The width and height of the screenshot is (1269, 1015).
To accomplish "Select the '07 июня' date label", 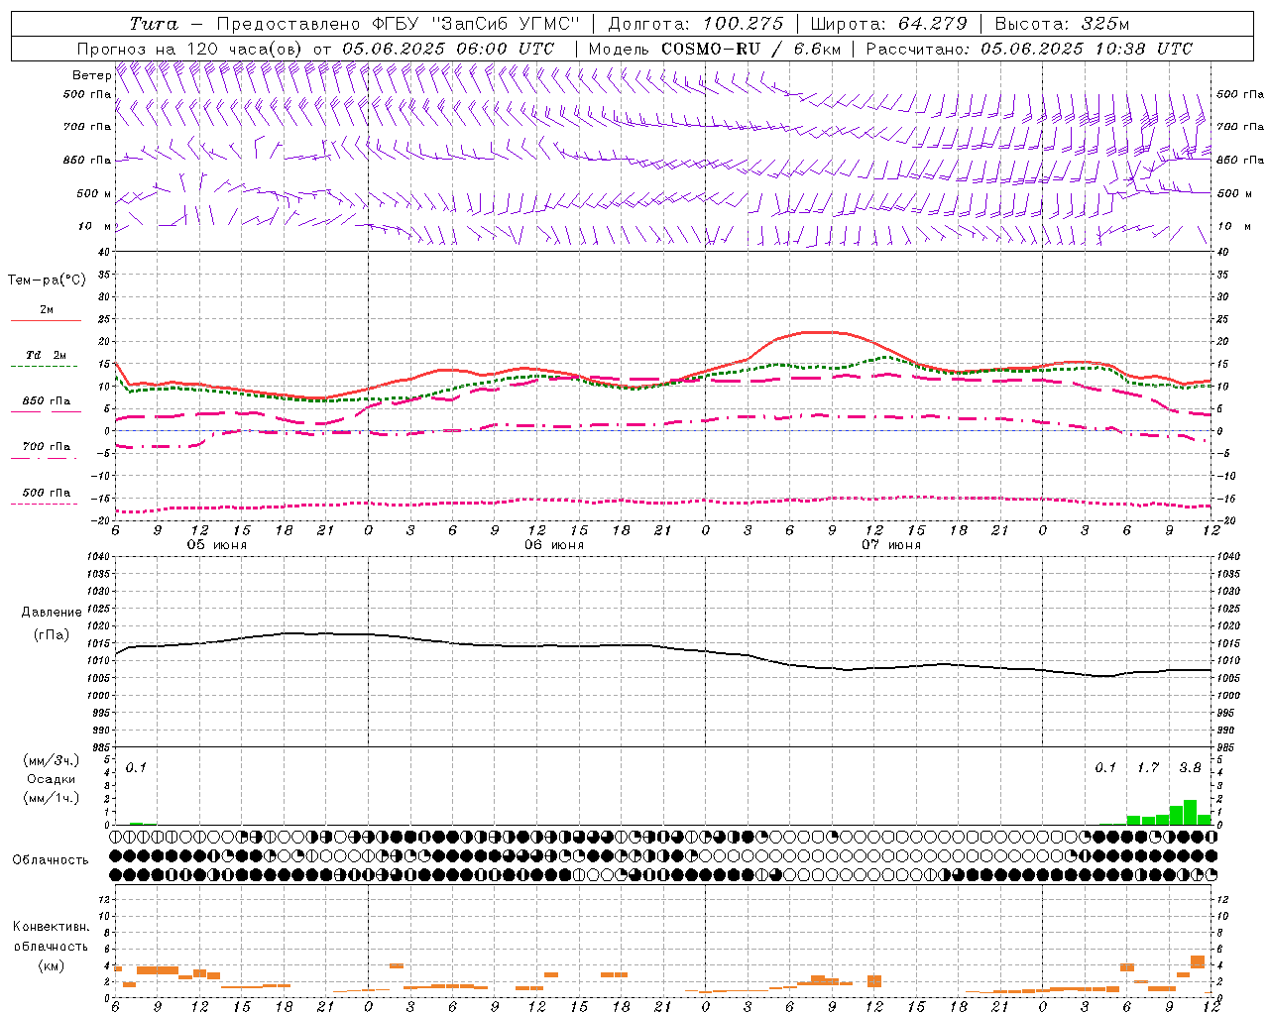I will tap(891, 544).
